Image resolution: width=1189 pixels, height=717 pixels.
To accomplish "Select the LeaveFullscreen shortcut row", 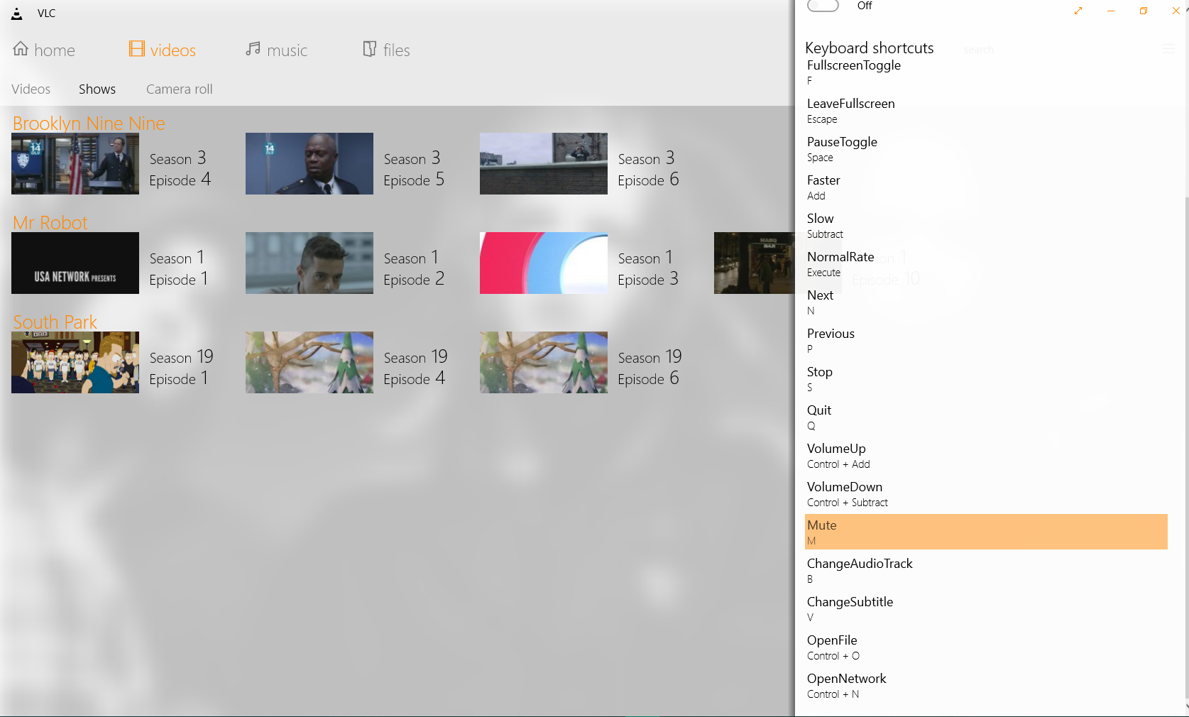I will (986, 110).
